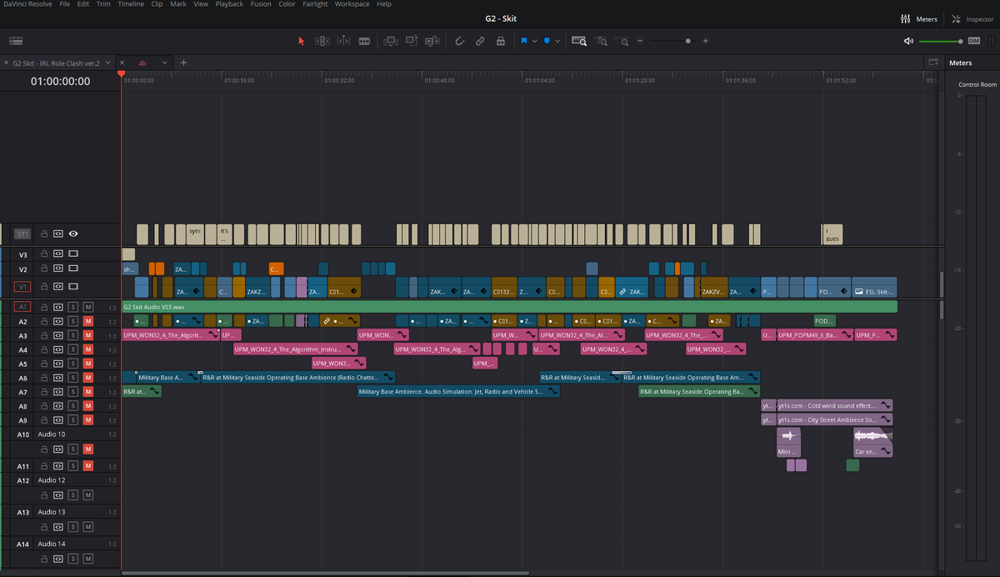
Task: Solo Audio 14 track
Action: click(73, 559)
